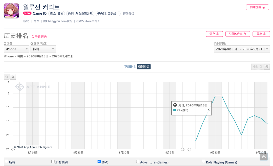Open the date range dropdown
Viewport: 273px width, 166px height.
click(x=242, y=49)
